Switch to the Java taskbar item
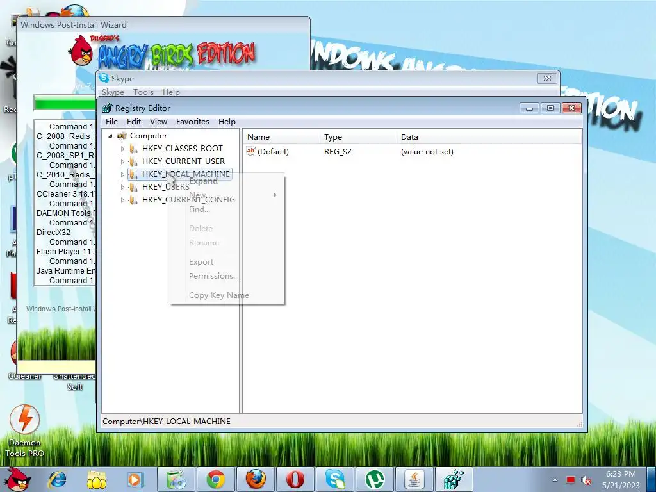Image resolution: width=656 pixels, height=492 pixels. (414, 479)
